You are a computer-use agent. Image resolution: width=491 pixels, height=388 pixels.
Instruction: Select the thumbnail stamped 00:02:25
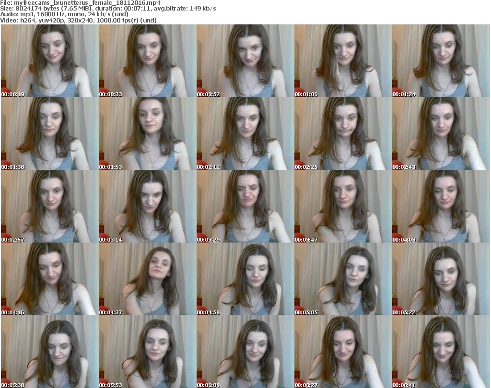tap(343, 133)
